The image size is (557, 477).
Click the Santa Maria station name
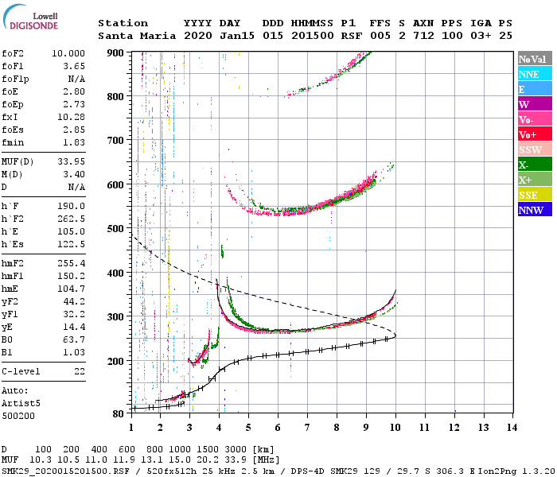[x=137, y=36]
